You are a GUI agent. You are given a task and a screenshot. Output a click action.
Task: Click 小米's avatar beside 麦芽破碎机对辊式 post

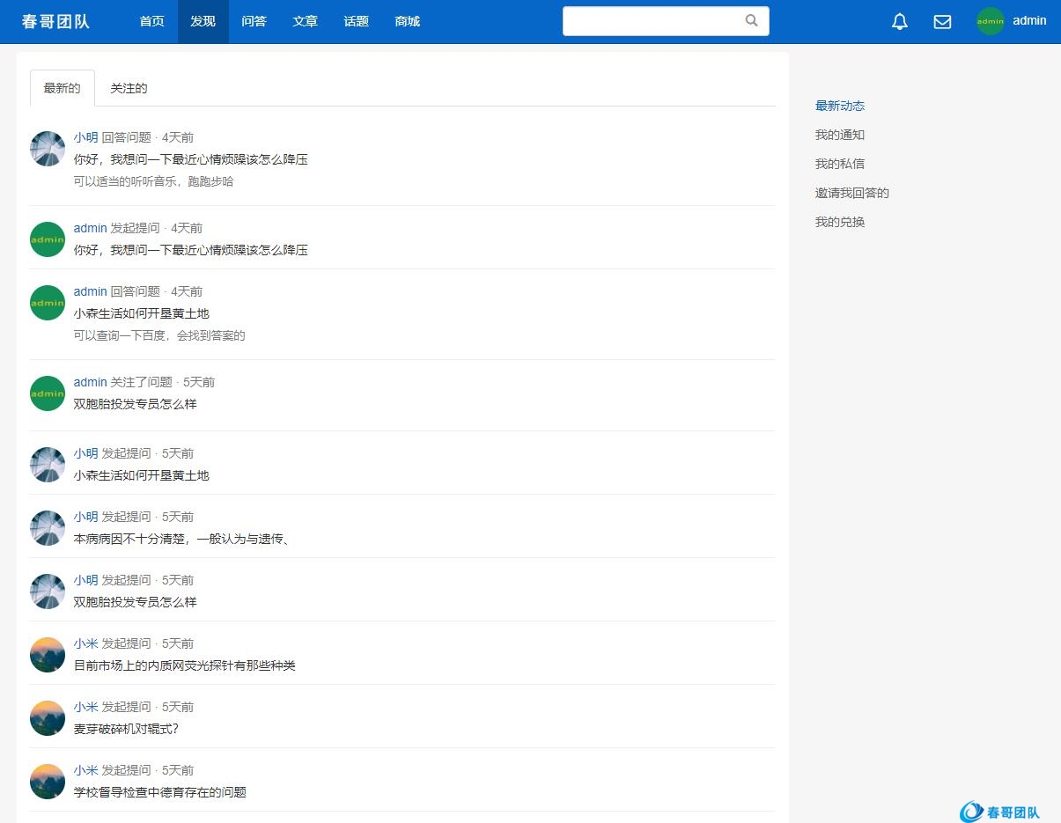click(48, 718)
